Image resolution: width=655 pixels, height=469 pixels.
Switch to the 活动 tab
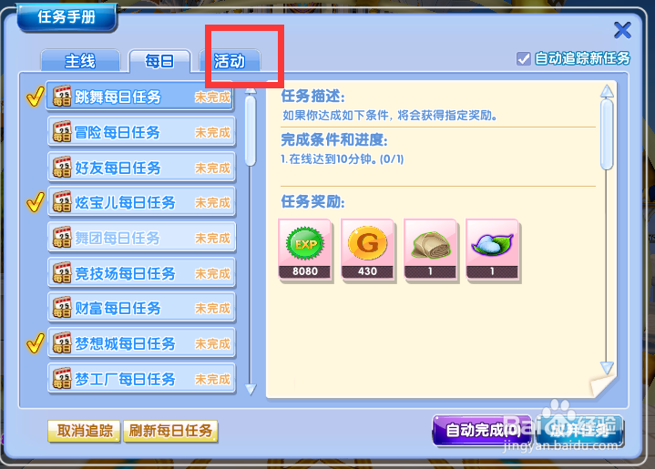click(230, 61)
